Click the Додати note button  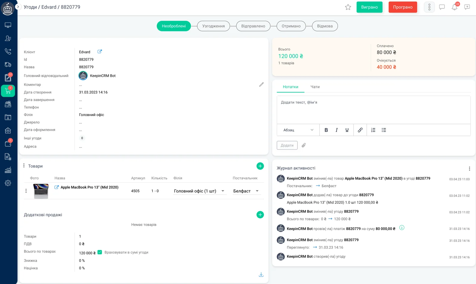(x=287, y=145)
